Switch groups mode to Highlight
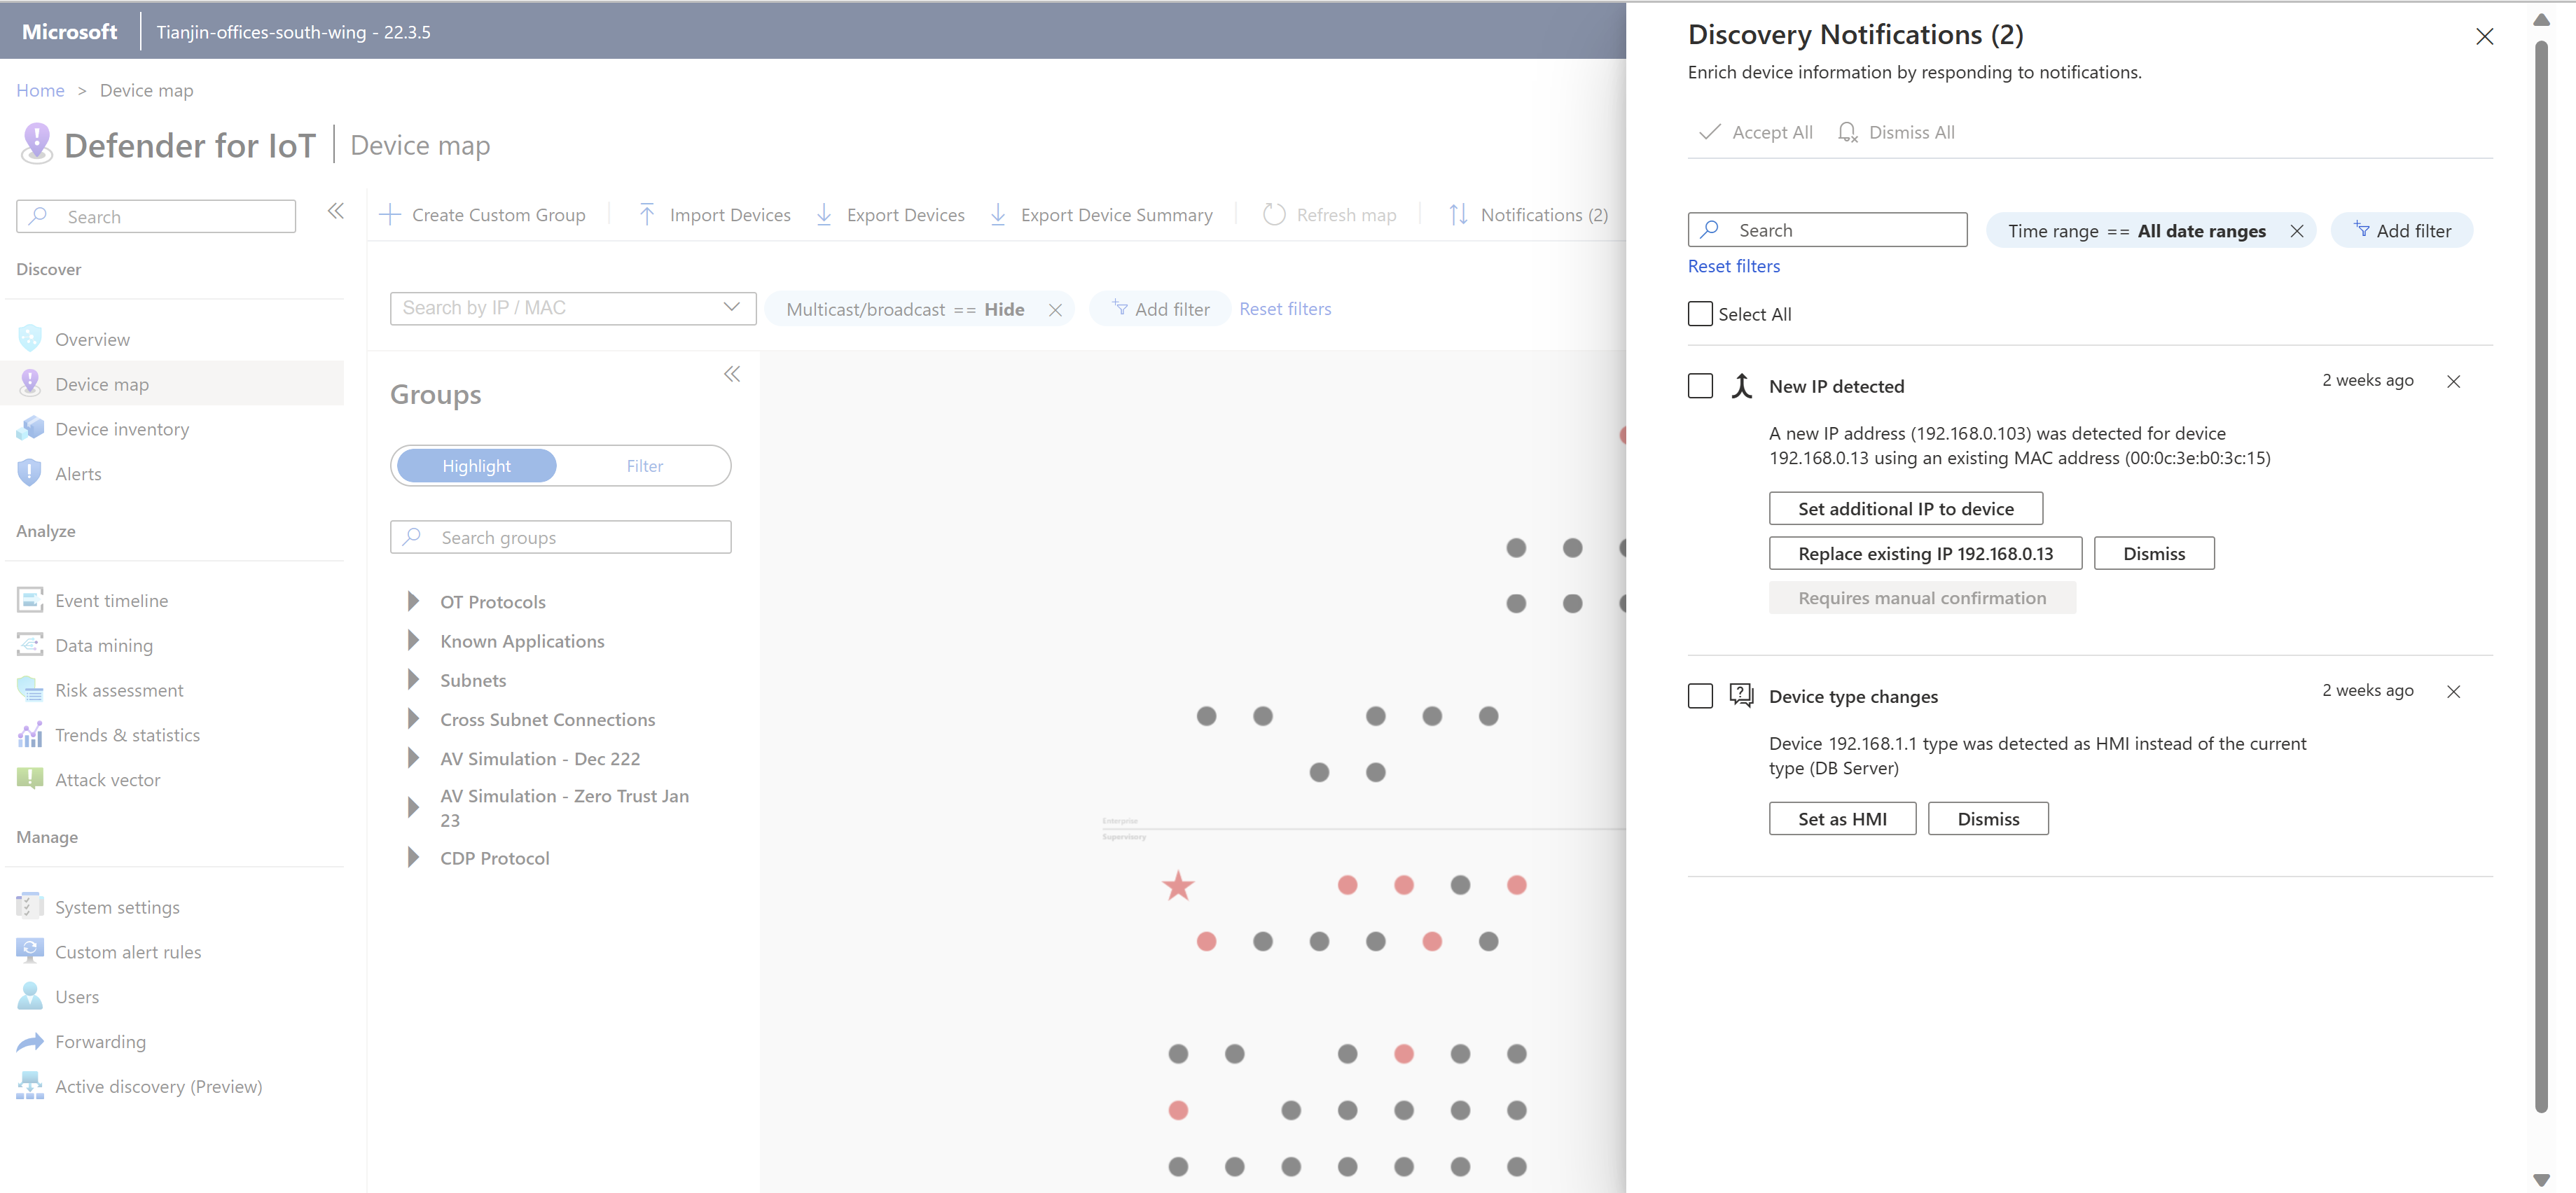 pos(476,465)
